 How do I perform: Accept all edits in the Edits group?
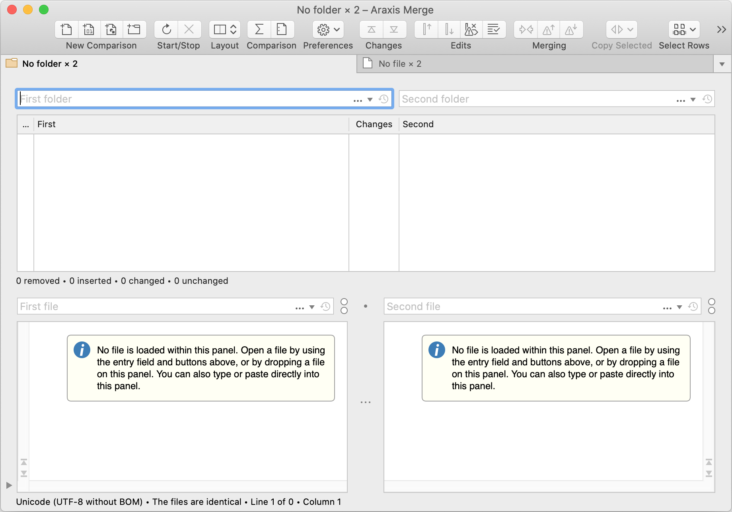tap(494, 29)
